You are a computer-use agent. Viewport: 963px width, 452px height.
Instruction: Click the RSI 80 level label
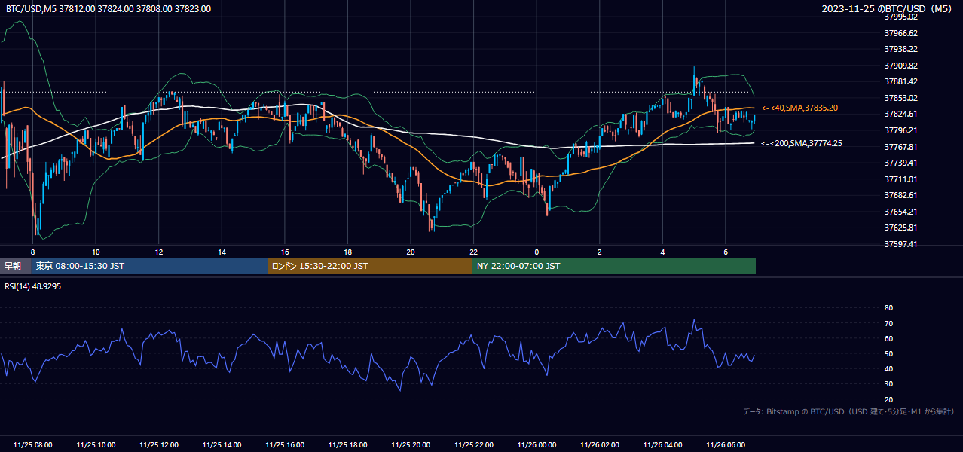coord(888,308)
